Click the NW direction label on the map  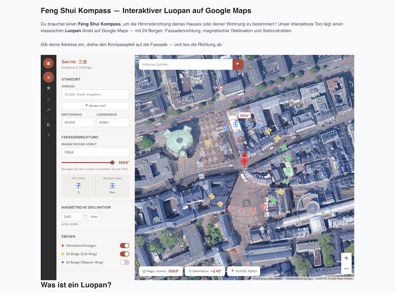177,92
